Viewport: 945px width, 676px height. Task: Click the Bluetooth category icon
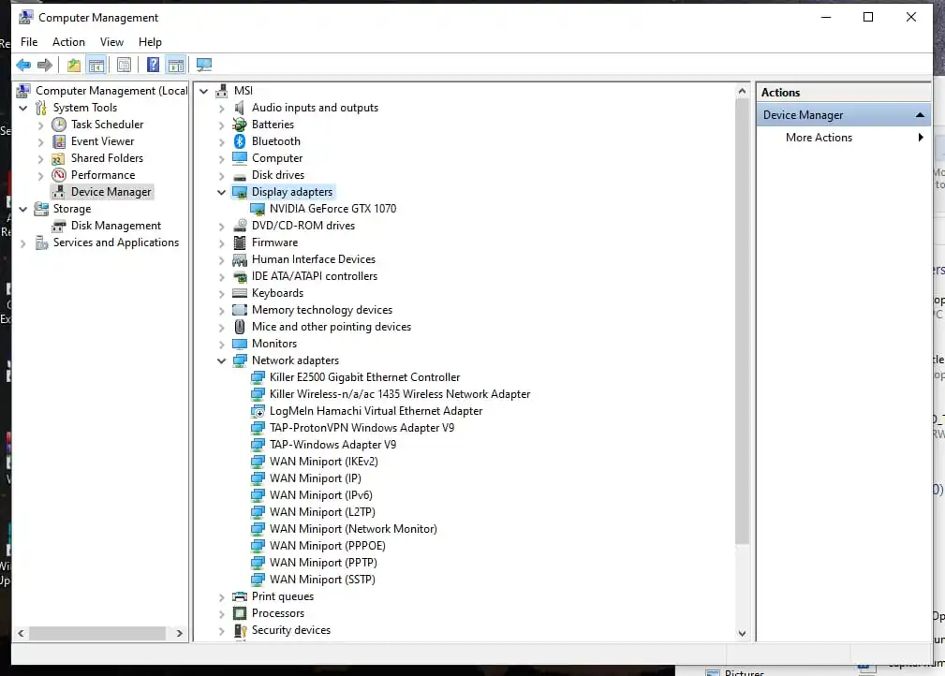[240, 141]
